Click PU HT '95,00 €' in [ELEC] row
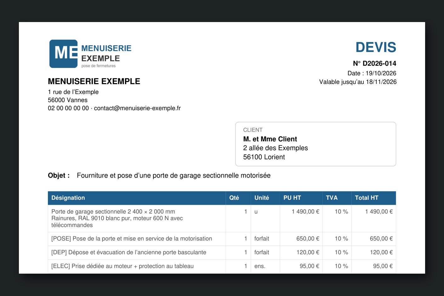The image size is (444, 296). pos(309,266)
